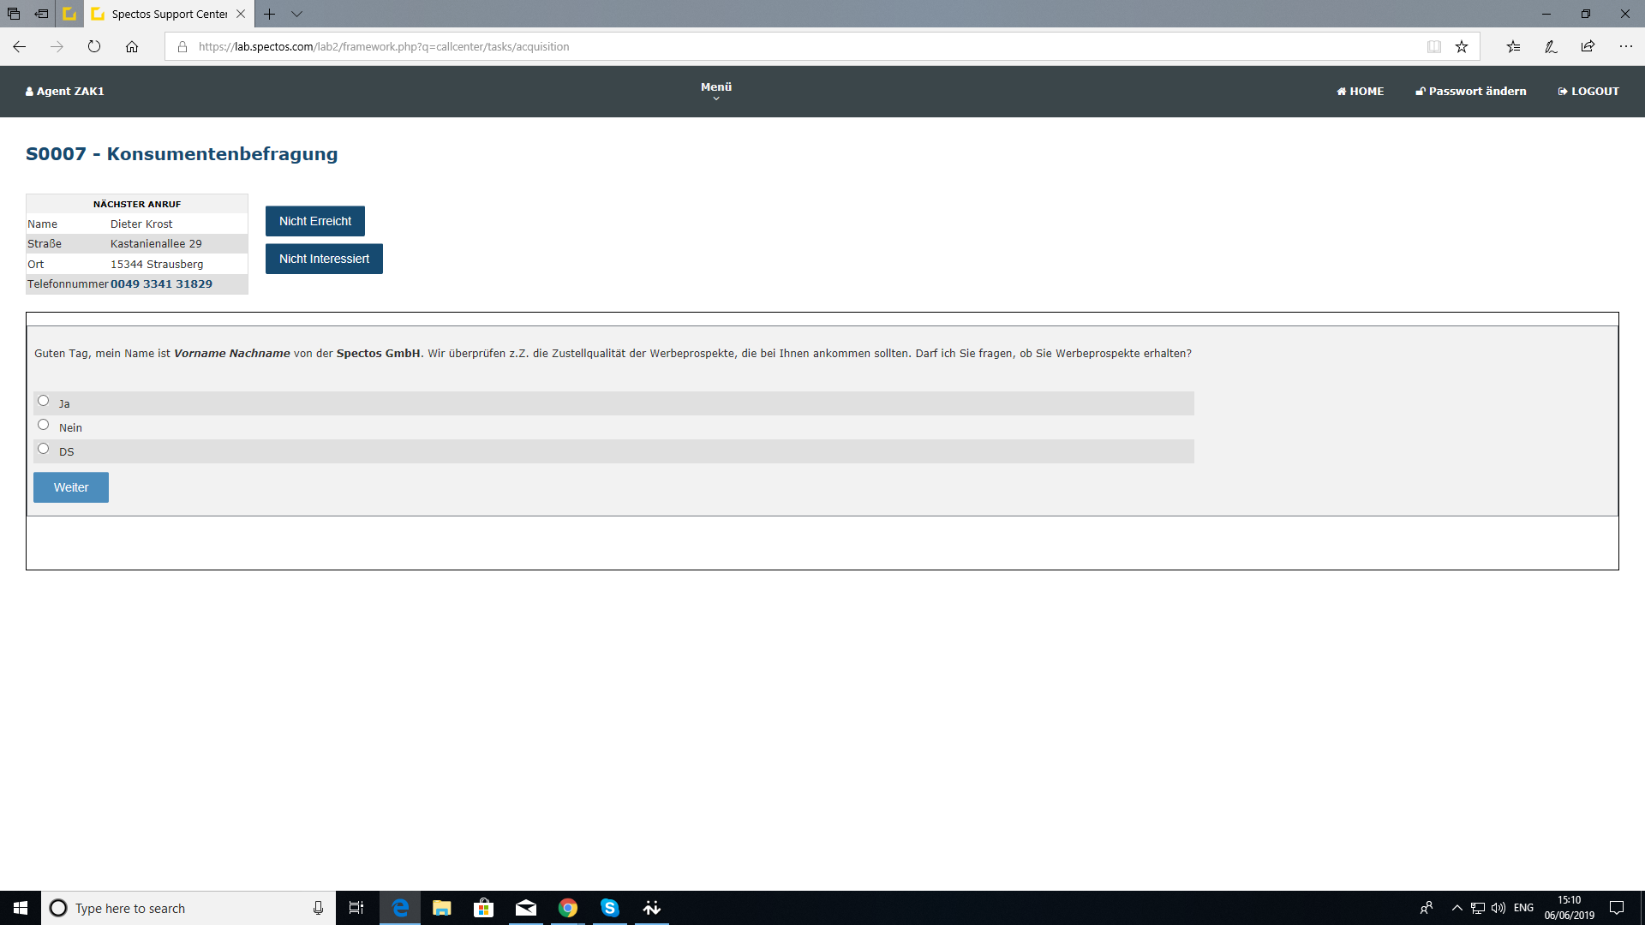
Task: Click the Agent ZAK1 label area
Action: 64,92
